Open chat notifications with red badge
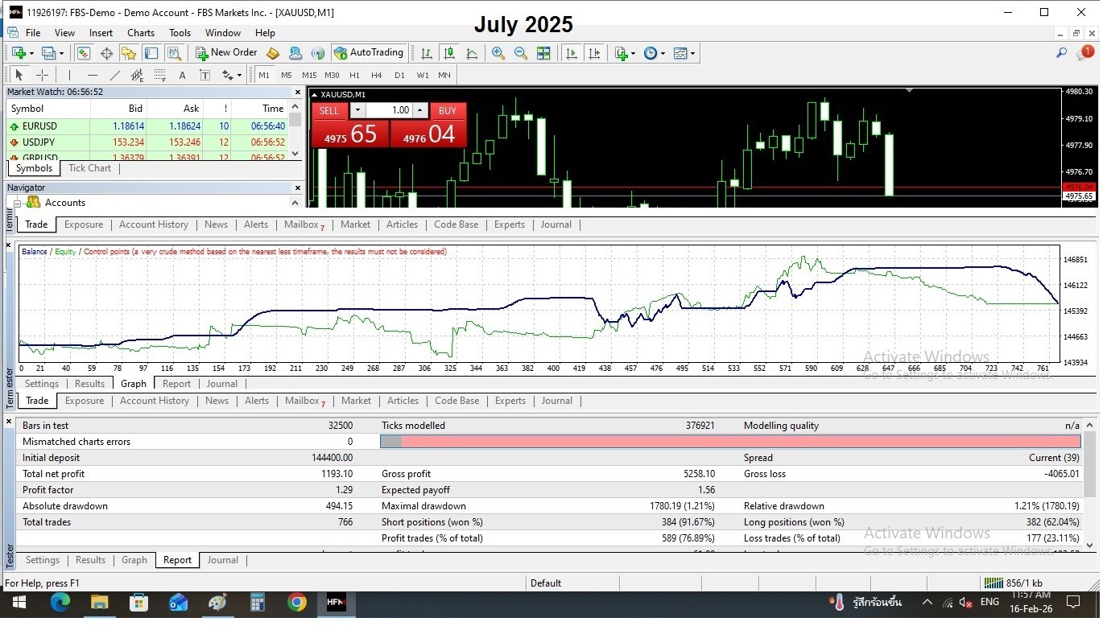This screenshot has width=1103, height=626. (x=1084, y=53)
